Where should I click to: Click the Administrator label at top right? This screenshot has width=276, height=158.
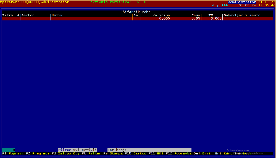[x=242, y=2]
